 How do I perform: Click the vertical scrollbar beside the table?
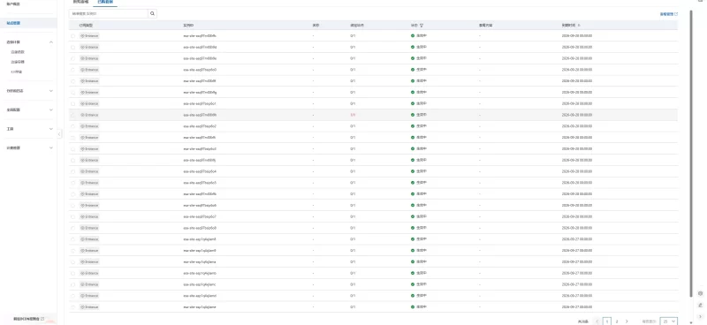coord(690,154)
